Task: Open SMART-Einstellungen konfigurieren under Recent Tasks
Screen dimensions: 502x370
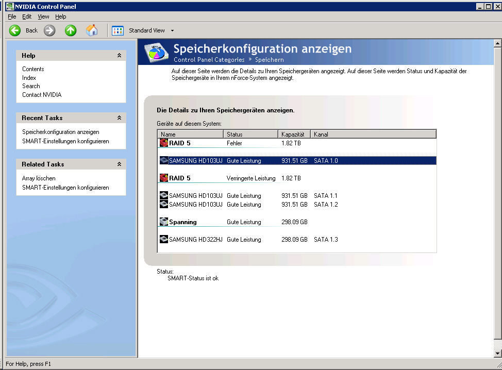Action: 65,141
